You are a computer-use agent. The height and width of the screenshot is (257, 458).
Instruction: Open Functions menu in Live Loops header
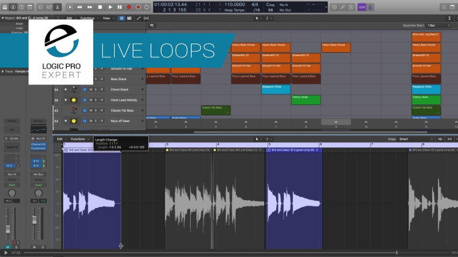coord(89,18)
